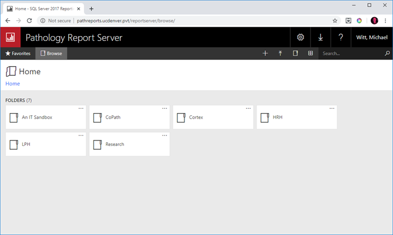Click the Pocket extension icon
393x235 pixels.
point(348,21)
